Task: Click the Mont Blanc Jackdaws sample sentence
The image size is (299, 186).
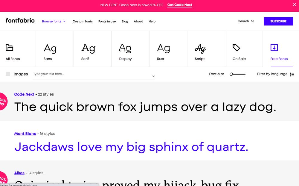Action: point(131,147)
